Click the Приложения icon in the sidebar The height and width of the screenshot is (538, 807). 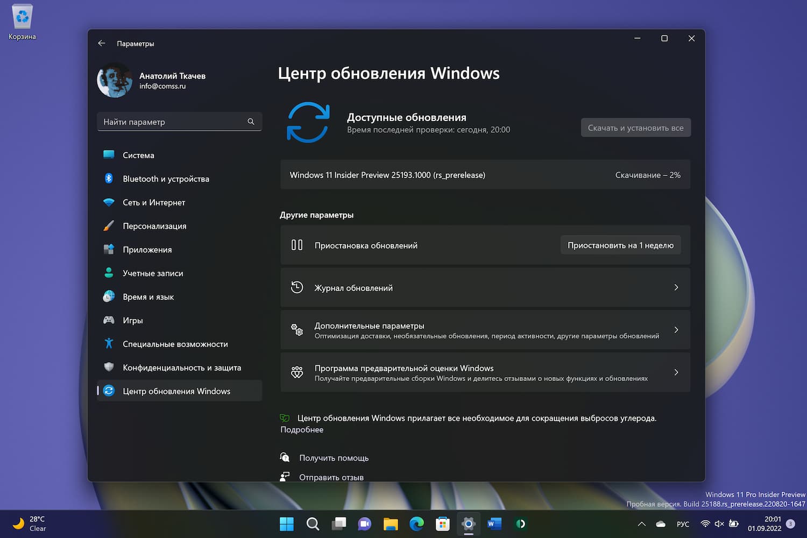click(x=109, y=249)
